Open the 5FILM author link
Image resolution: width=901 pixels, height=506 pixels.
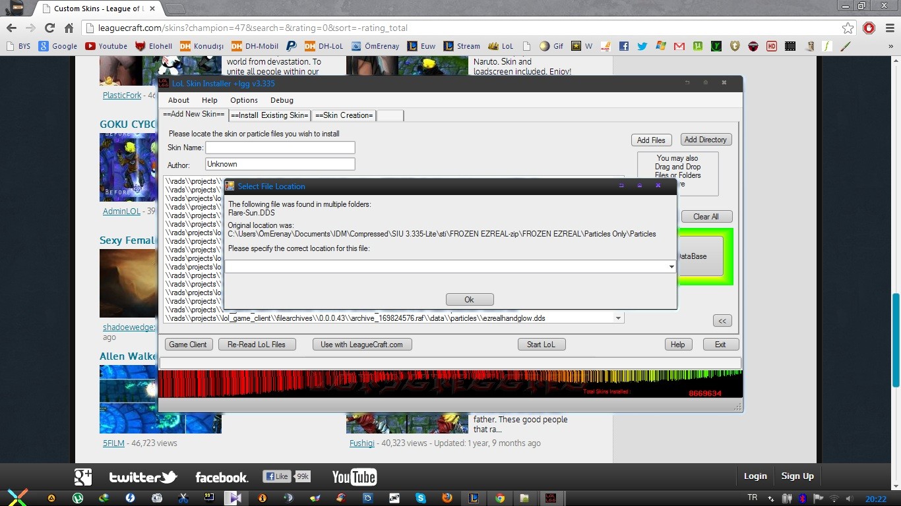113,443
